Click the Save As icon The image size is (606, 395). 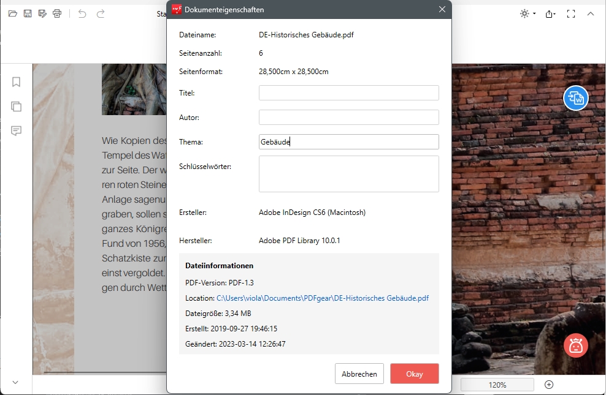click(x=42, y=13)
